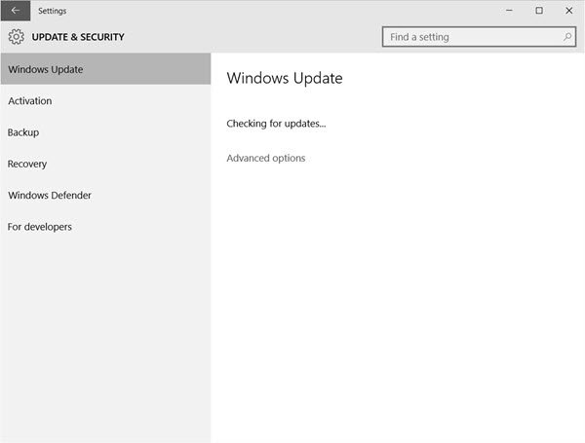Minimize the Settings window
This screenshot has width=585, height=443.
510,11
